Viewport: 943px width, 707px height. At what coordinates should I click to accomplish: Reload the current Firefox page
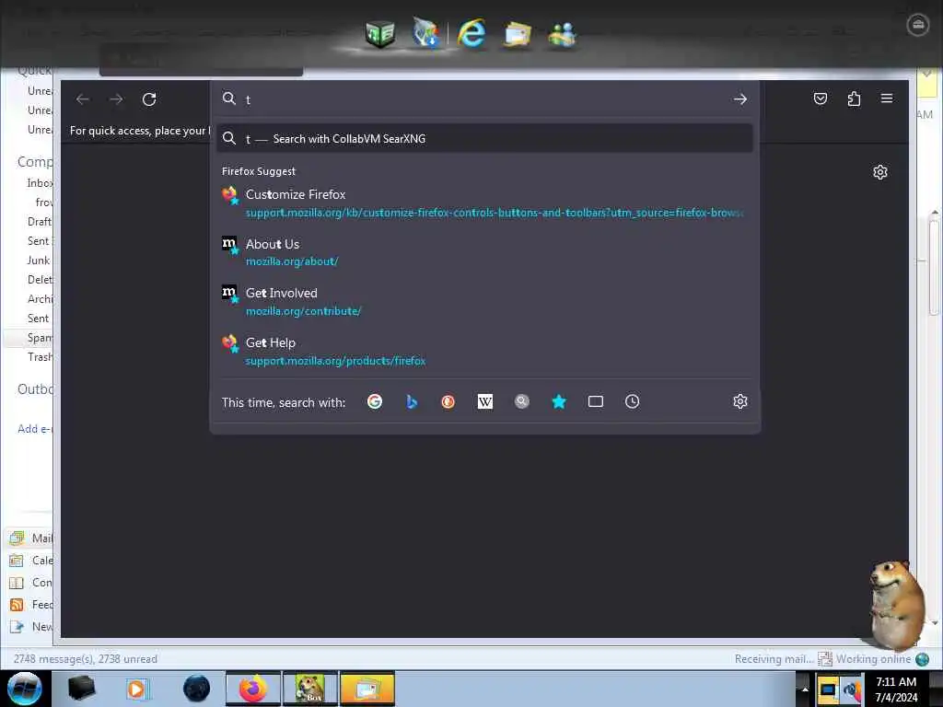click(x=149, y=99)
